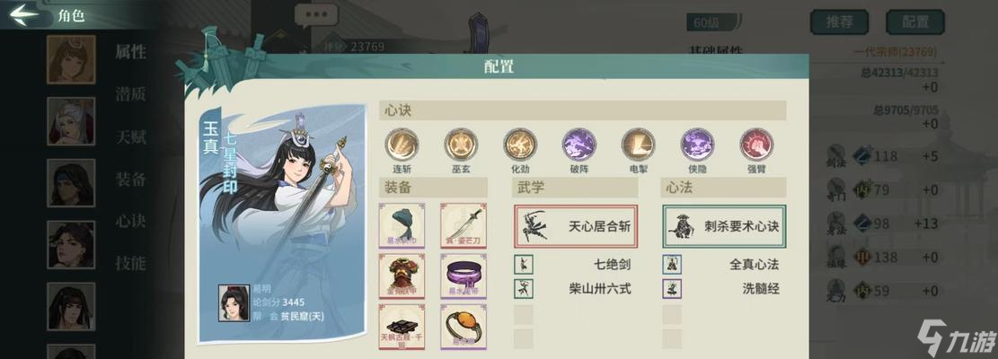Switch to the 装备 tab

click(x=130, y=179)
